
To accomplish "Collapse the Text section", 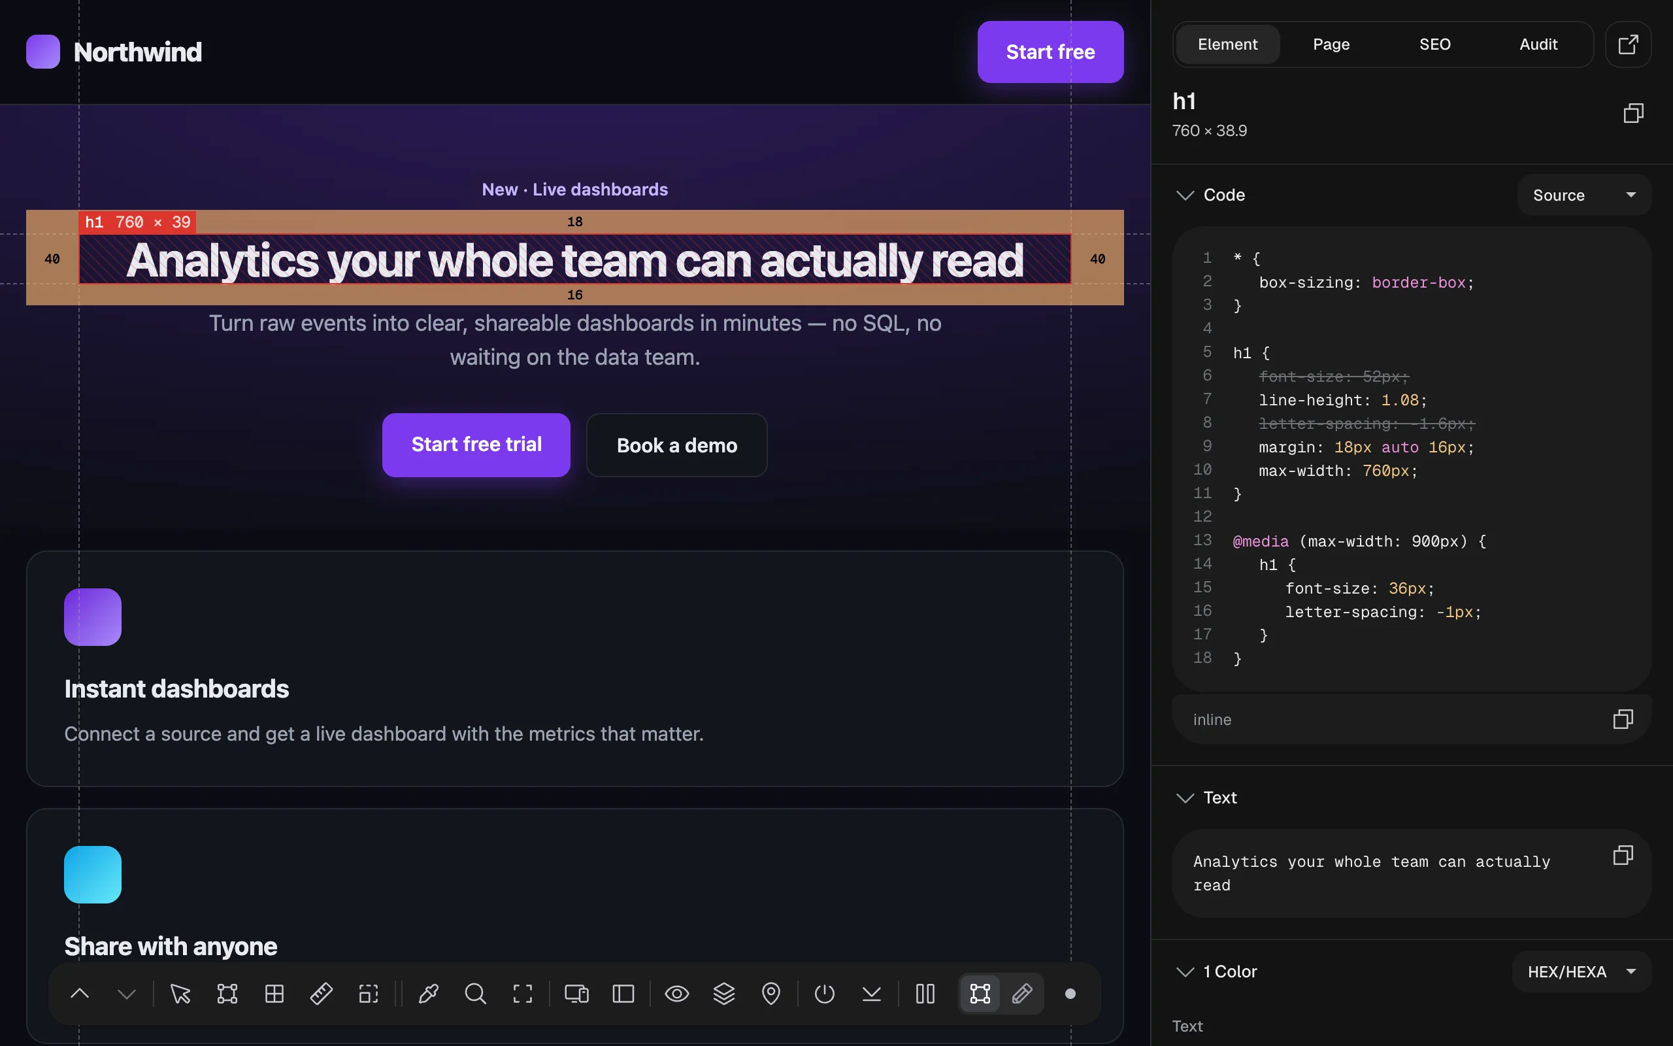I will tap(1185, 798).
